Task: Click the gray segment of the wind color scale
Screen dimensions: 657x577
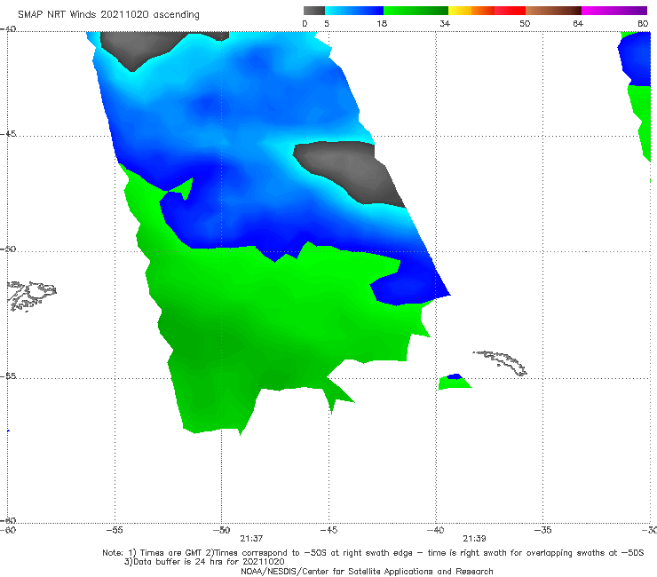Action: click(313, 11)
